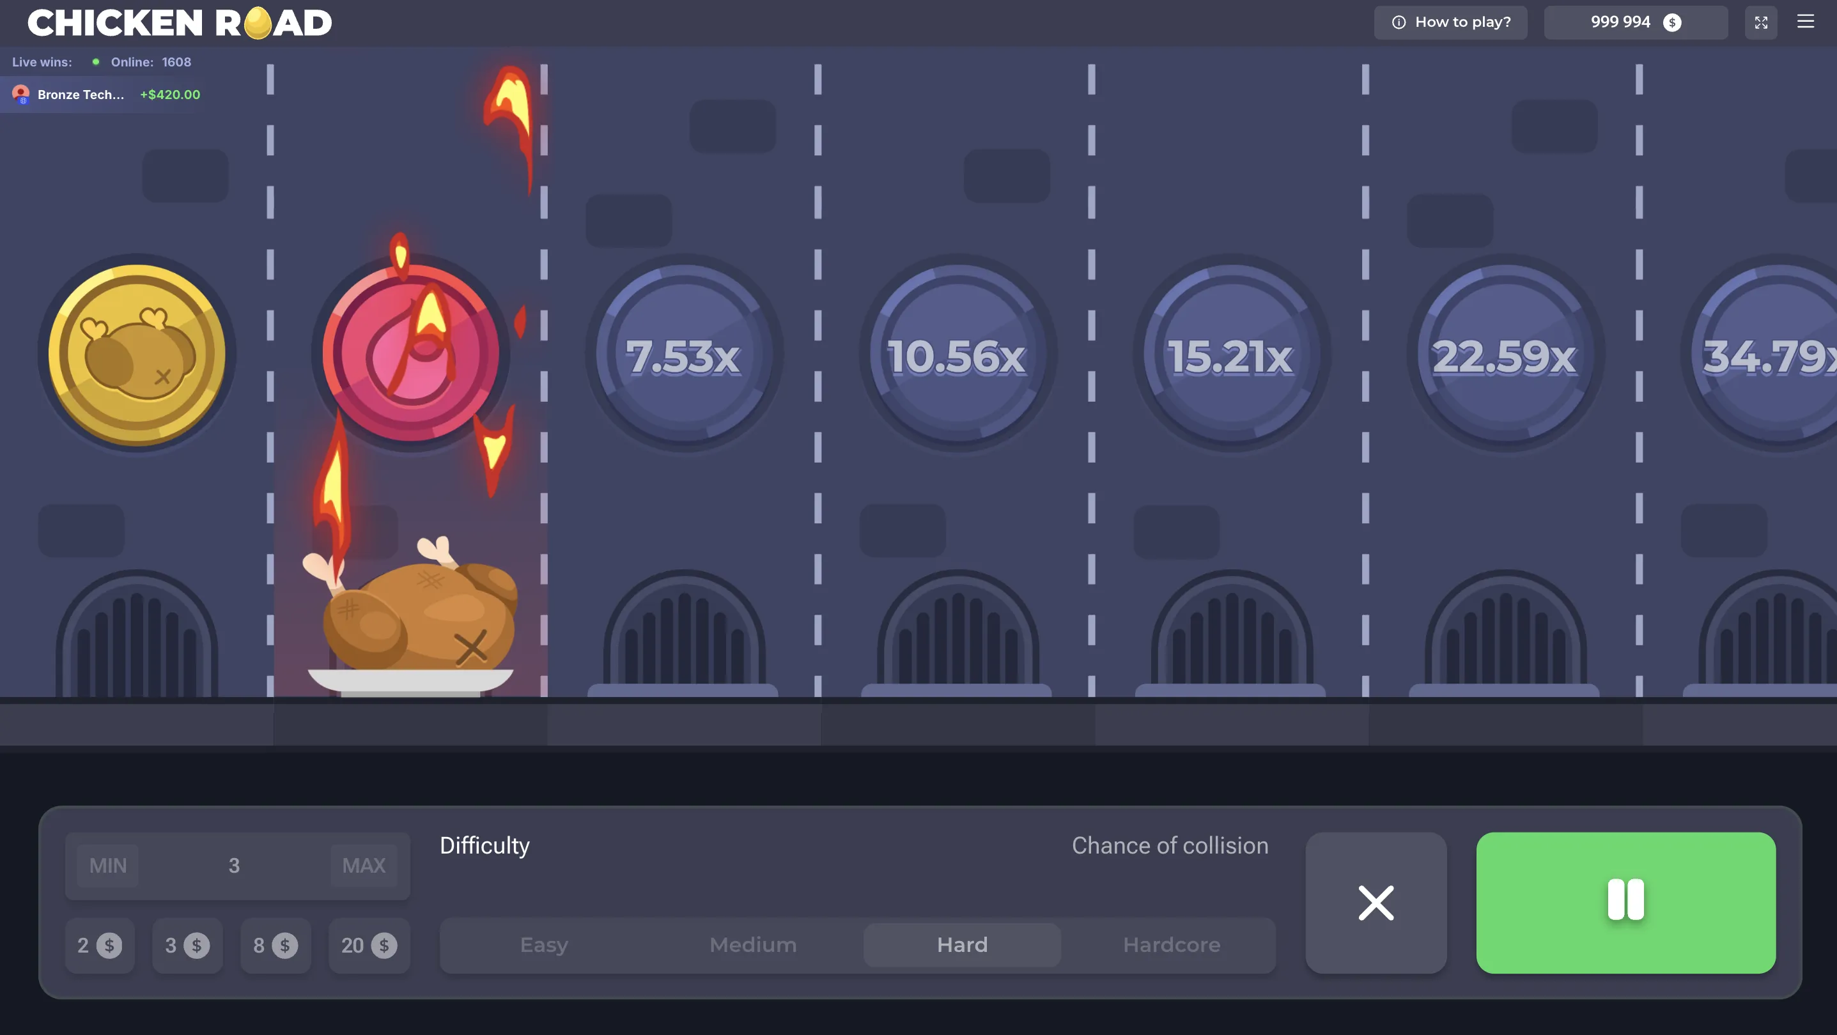
Task: Click the Bronze Tech player avatar
Action: tap(20, 94)
